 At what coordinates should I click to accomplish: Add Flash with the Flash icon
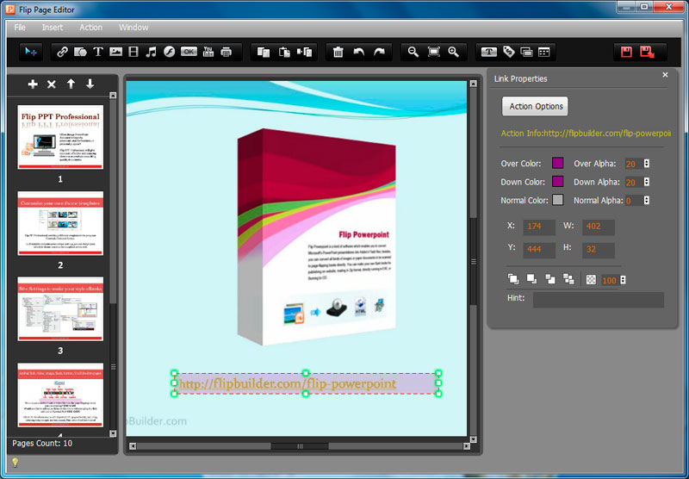[169, 52]
